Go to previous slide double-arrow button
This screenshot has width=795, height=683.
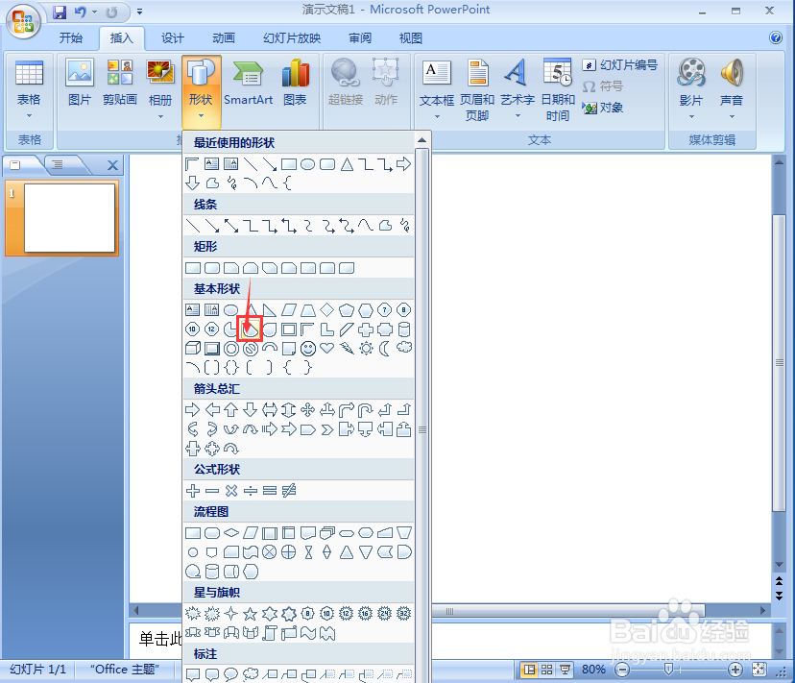[779, 581]
